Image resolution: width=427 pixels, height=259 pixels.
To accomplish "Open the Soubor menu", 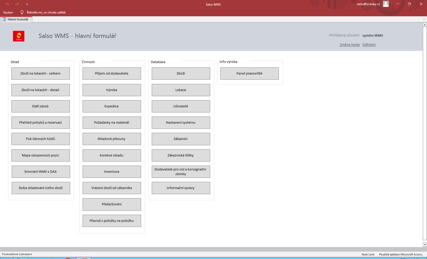I will point(8,12).
